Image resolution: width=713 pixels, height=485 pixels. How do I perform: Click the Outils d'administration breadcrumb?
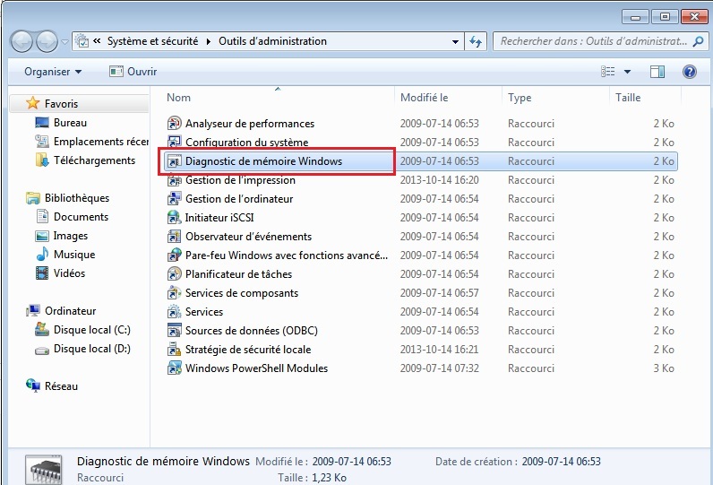[x=273, y=41]
